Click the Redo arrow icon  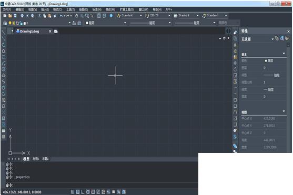tap(67, 16)
